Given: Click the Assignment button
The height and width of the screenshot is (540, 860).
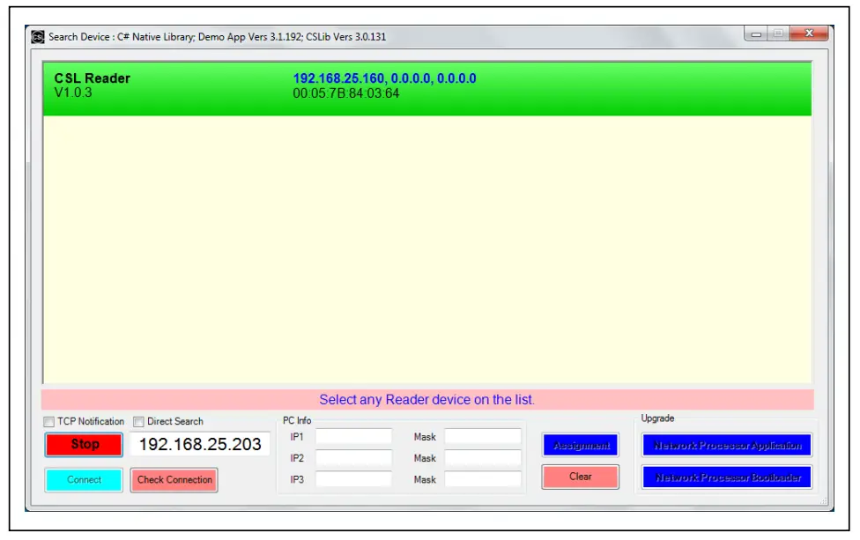Looking at the screenshot, I should 580,445.
